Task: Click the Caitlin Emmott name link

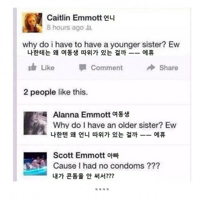Action: click(x=74, y=18)
